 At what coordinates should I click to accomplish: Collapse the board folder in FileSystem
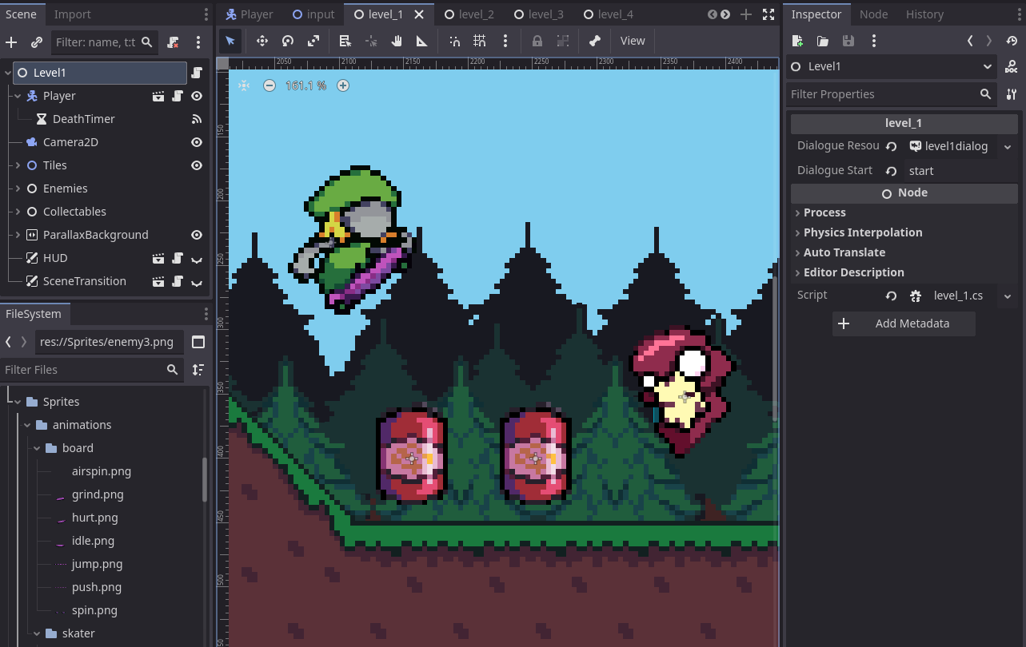[x=37, y=448]
